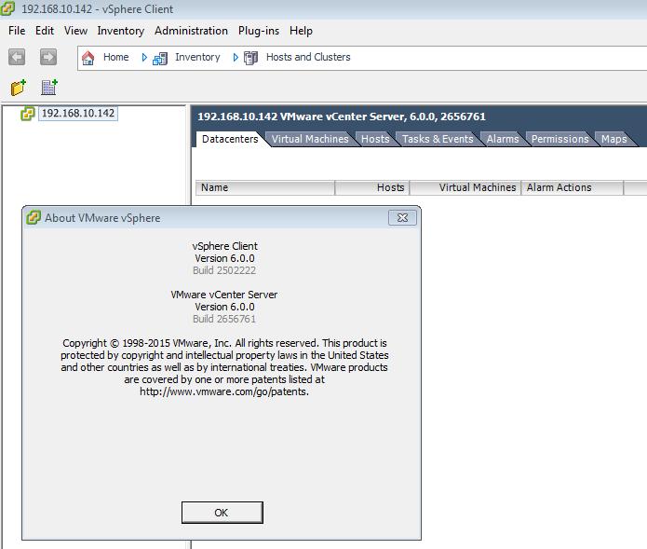Image resolution: width=647 pixels, height=549 pixels.
Task: Select the 192.168.10.142 tree node
Action: tap(78, 113)
